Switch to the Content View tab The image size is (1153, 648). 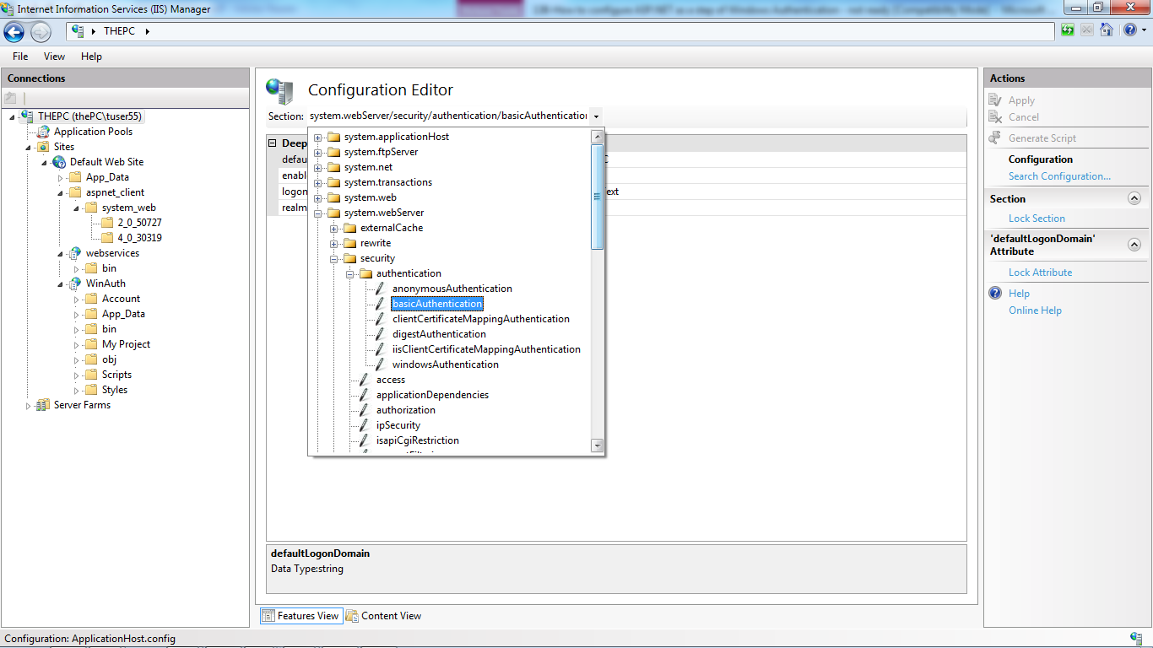click(383, 616)
